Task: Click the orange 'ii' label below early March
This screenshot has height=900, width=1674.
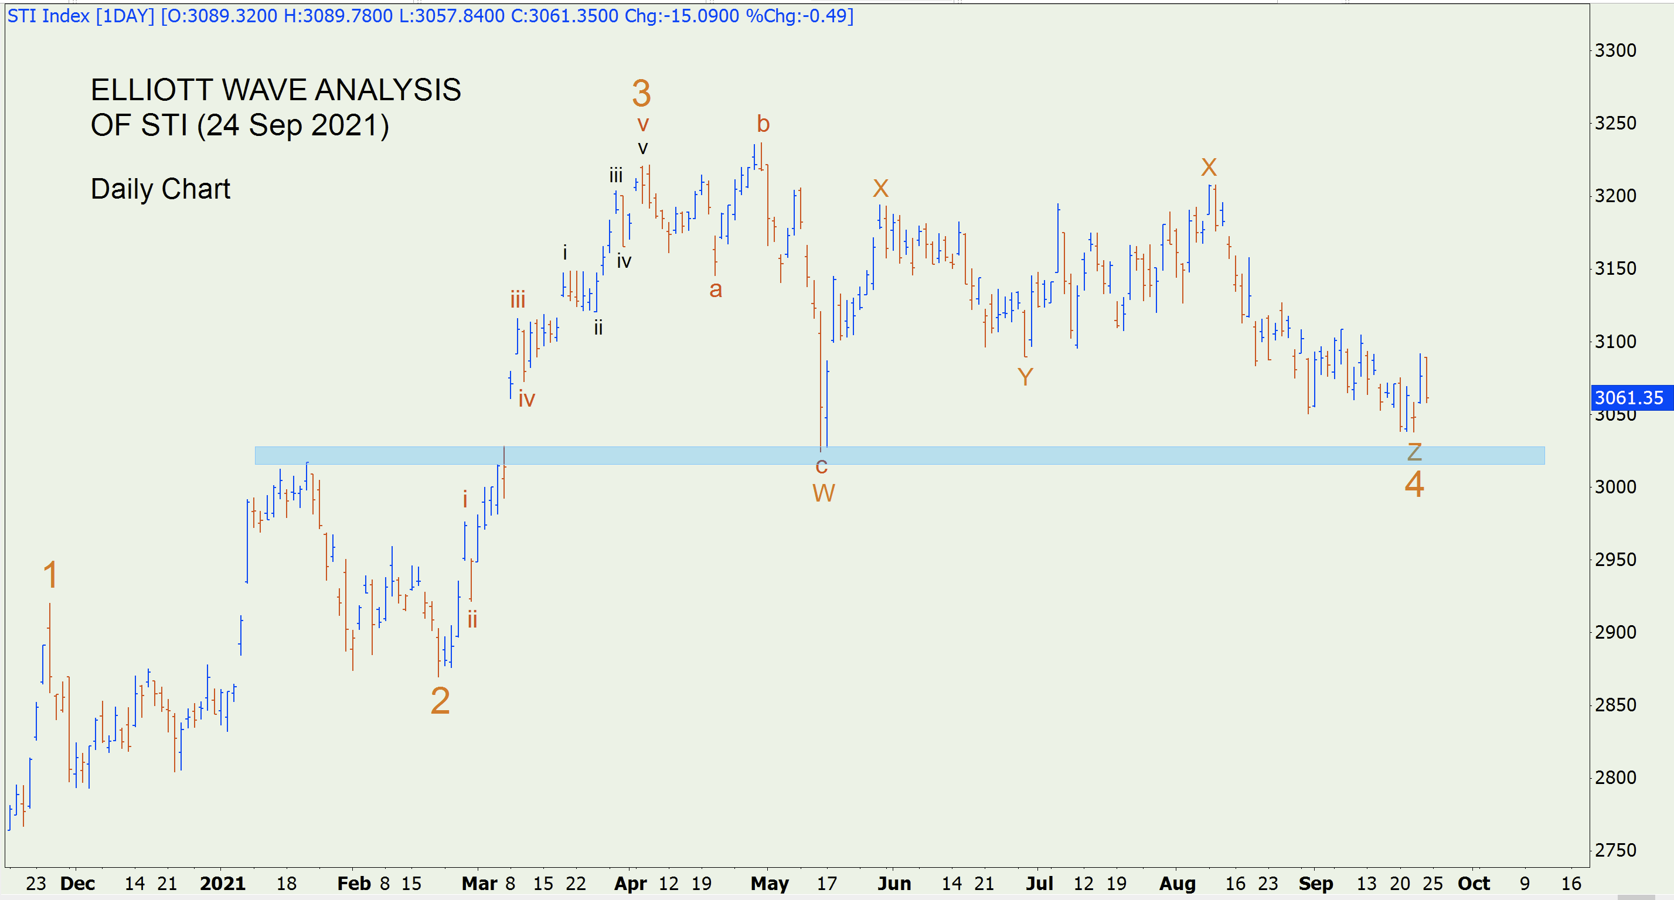Action: (x=472, y=619)
